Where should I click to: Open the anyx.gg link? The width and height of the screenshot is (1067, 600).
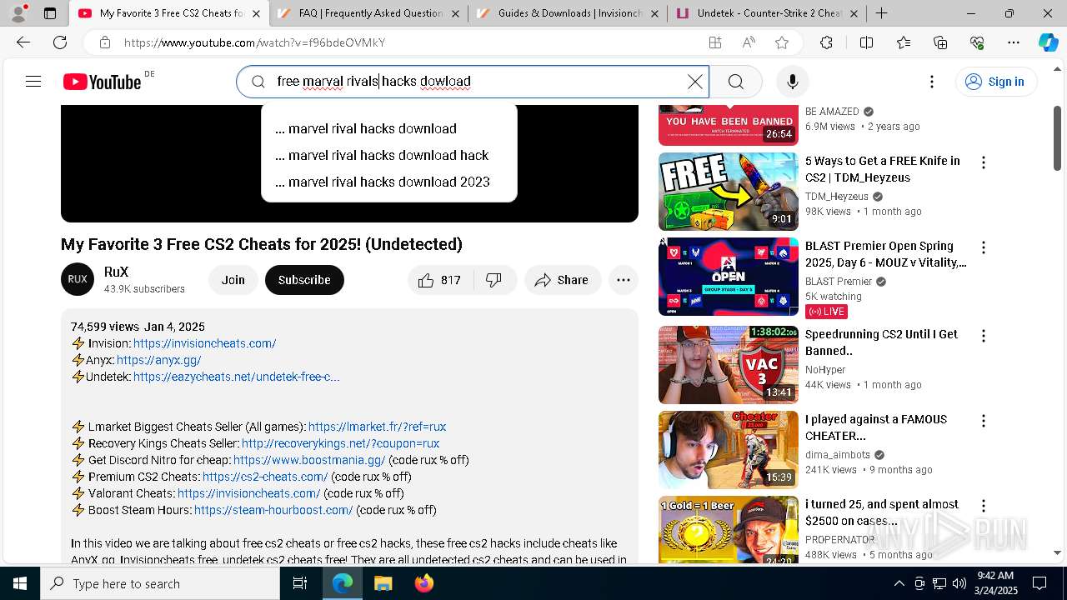[x=158, y=360]
